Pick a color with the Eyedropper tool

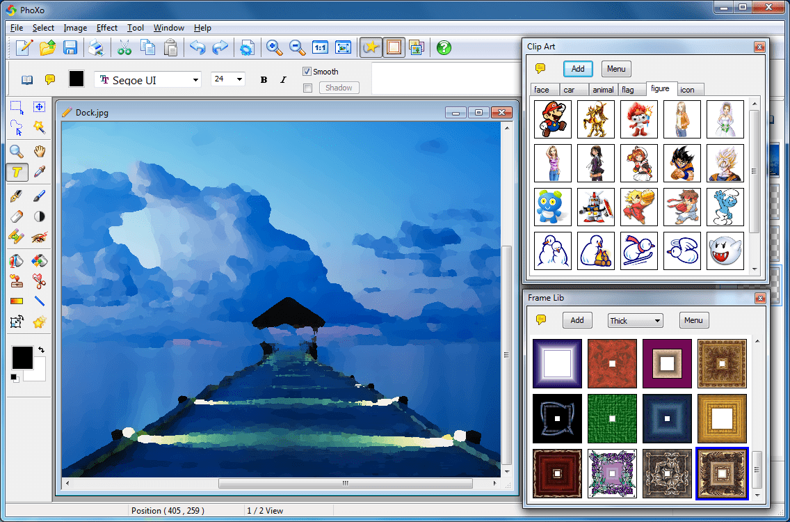tap(40, 171)
